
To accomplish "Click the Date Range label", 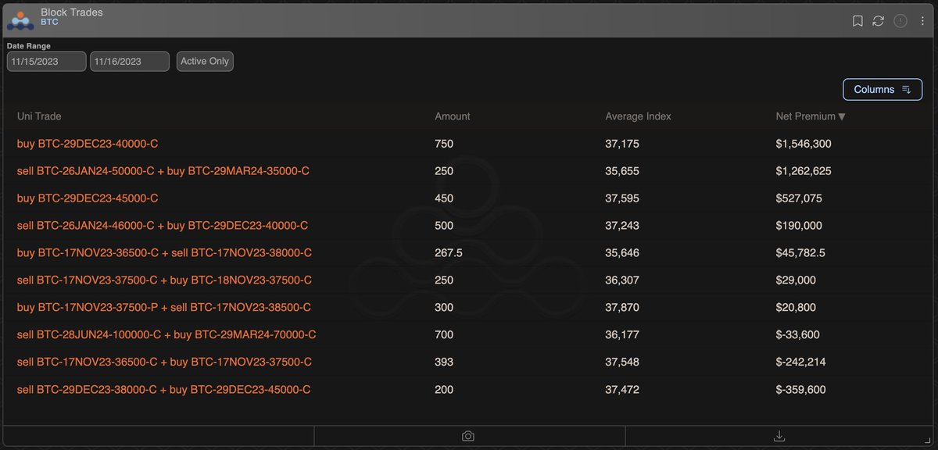I will [x=29, y=46].
